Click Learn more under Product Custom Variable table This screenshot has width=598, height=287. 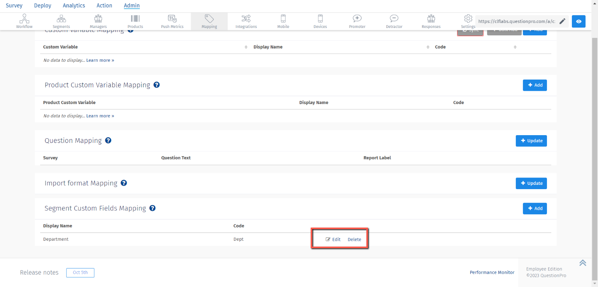(x=100, y=116)
